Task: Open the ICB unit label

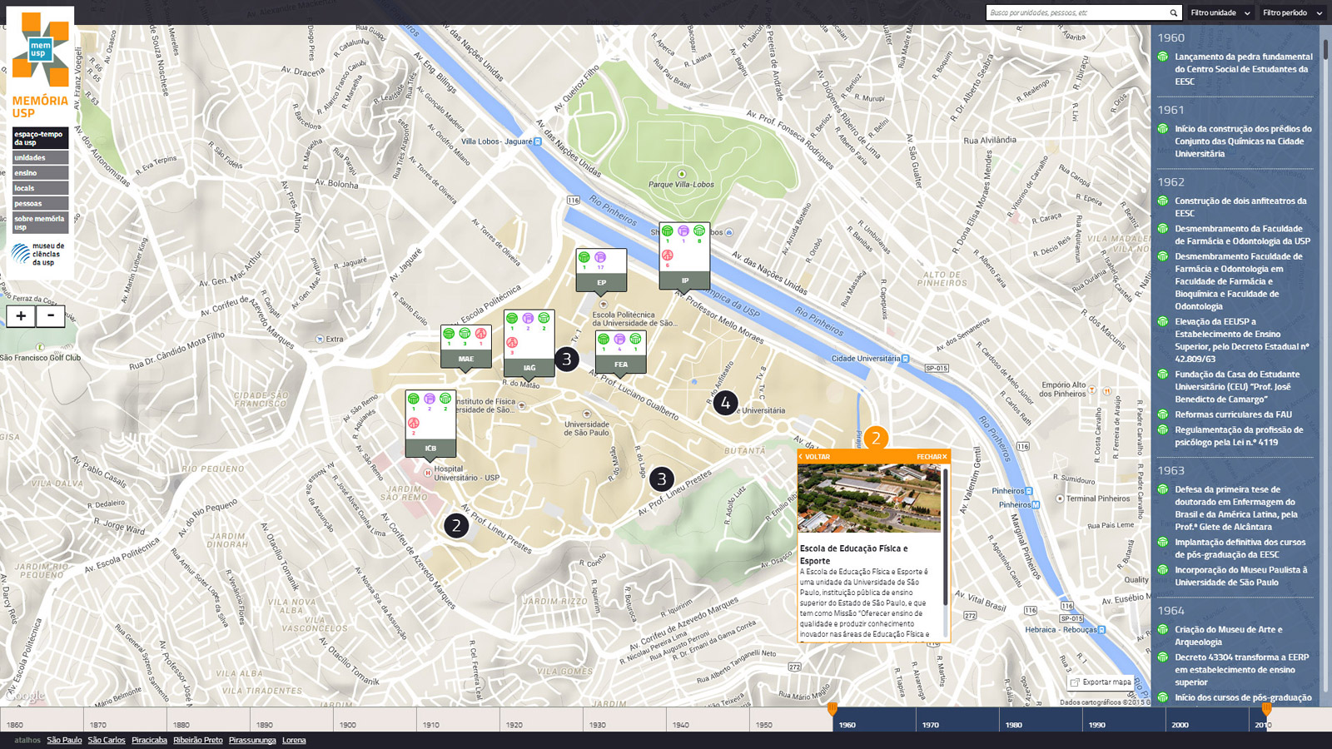Action: (x=430, y=449)
